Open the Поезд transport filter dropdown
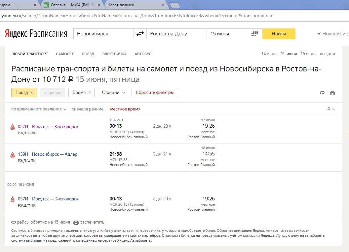Image resolution: width=349 pixels, height=252 pixels. (x=24, y=93)
